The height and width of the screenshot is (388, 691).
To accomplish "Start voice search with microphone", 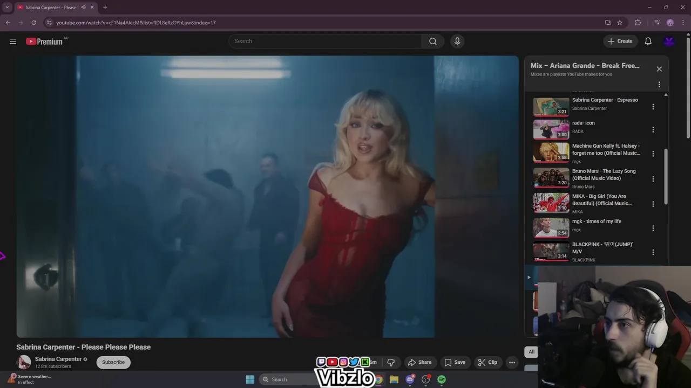I will pyautogui.click(x=457, y=41).
